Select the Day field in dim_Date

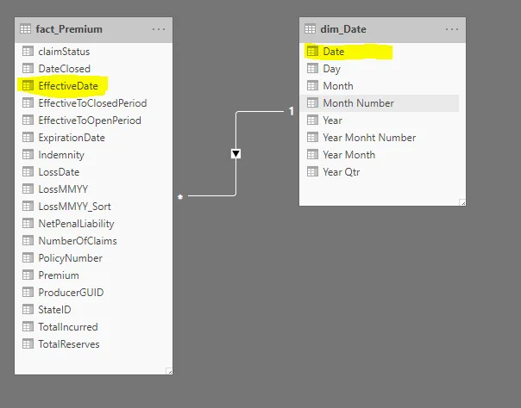tap(331, 69)
